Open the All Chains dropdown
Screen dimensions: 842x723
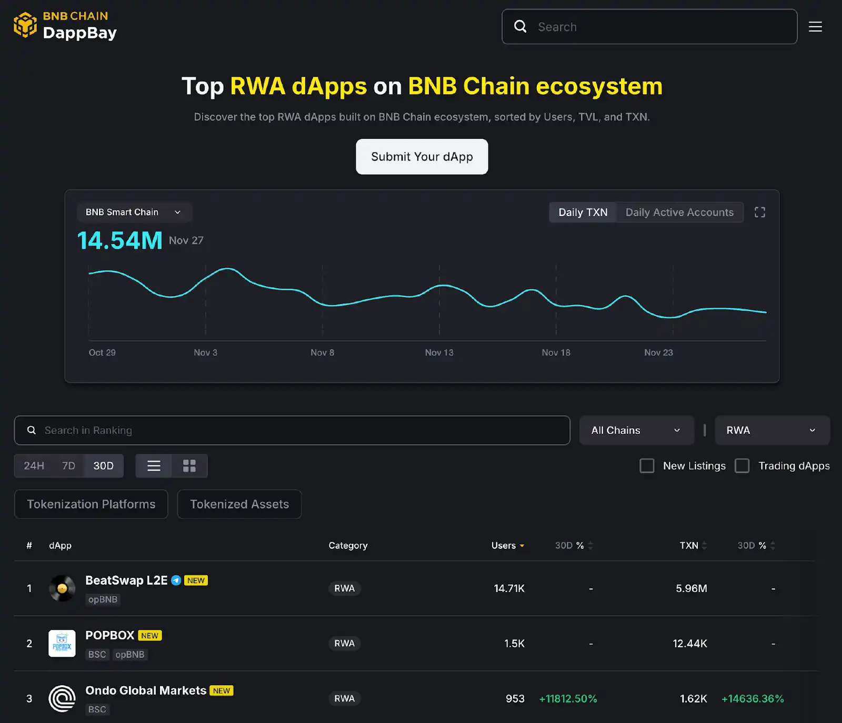click(x=636, y=430)
